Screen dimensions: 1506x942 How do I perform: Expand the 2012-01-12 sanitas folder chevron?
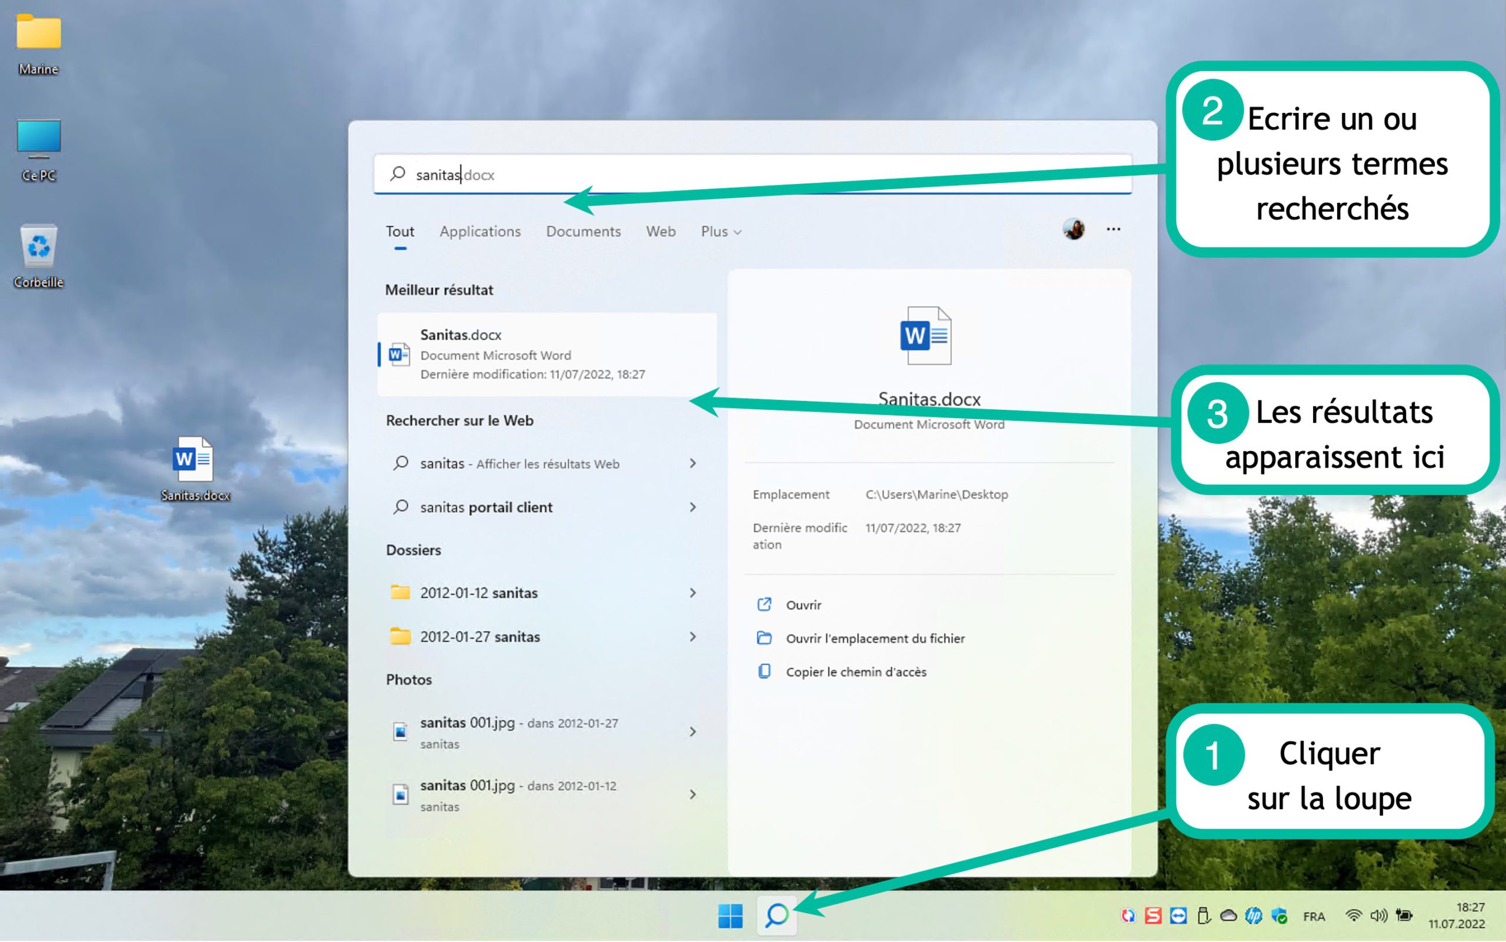[x=692, y=593]
